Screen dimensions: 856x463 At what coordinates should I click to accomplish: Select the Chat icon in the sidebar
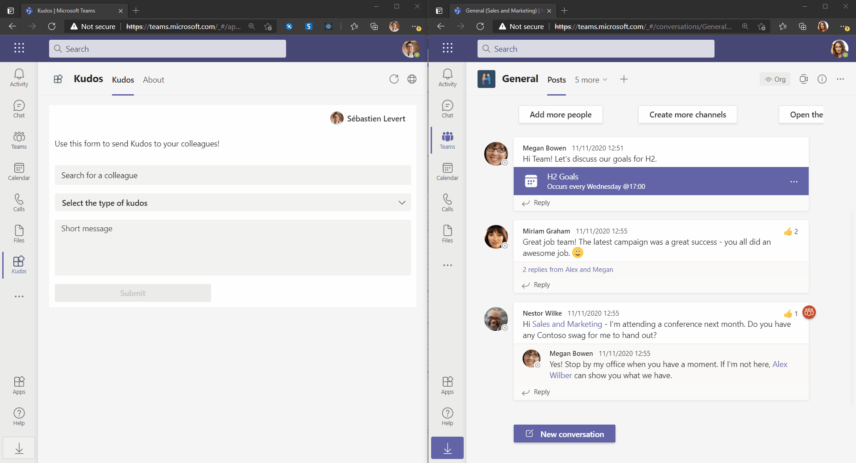pyautogui.click(x=19, y=108)
